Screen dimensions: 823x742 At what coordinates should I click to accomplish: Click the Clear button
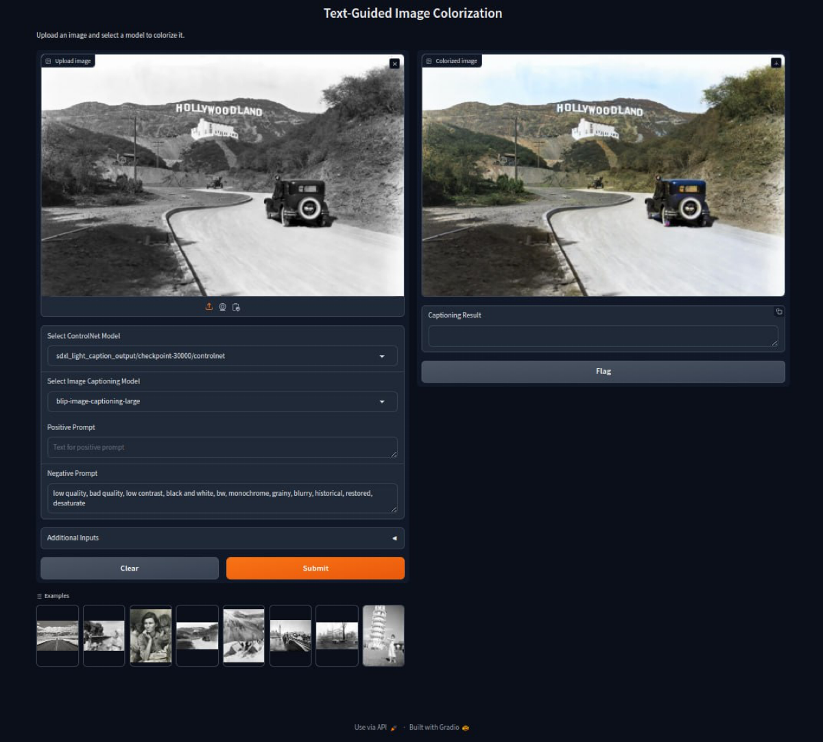[130, 569]
